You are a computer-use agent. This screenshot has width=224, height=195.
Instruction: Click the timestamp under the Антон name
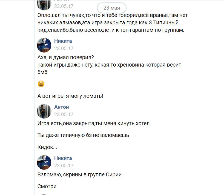[x=64, y=114]
